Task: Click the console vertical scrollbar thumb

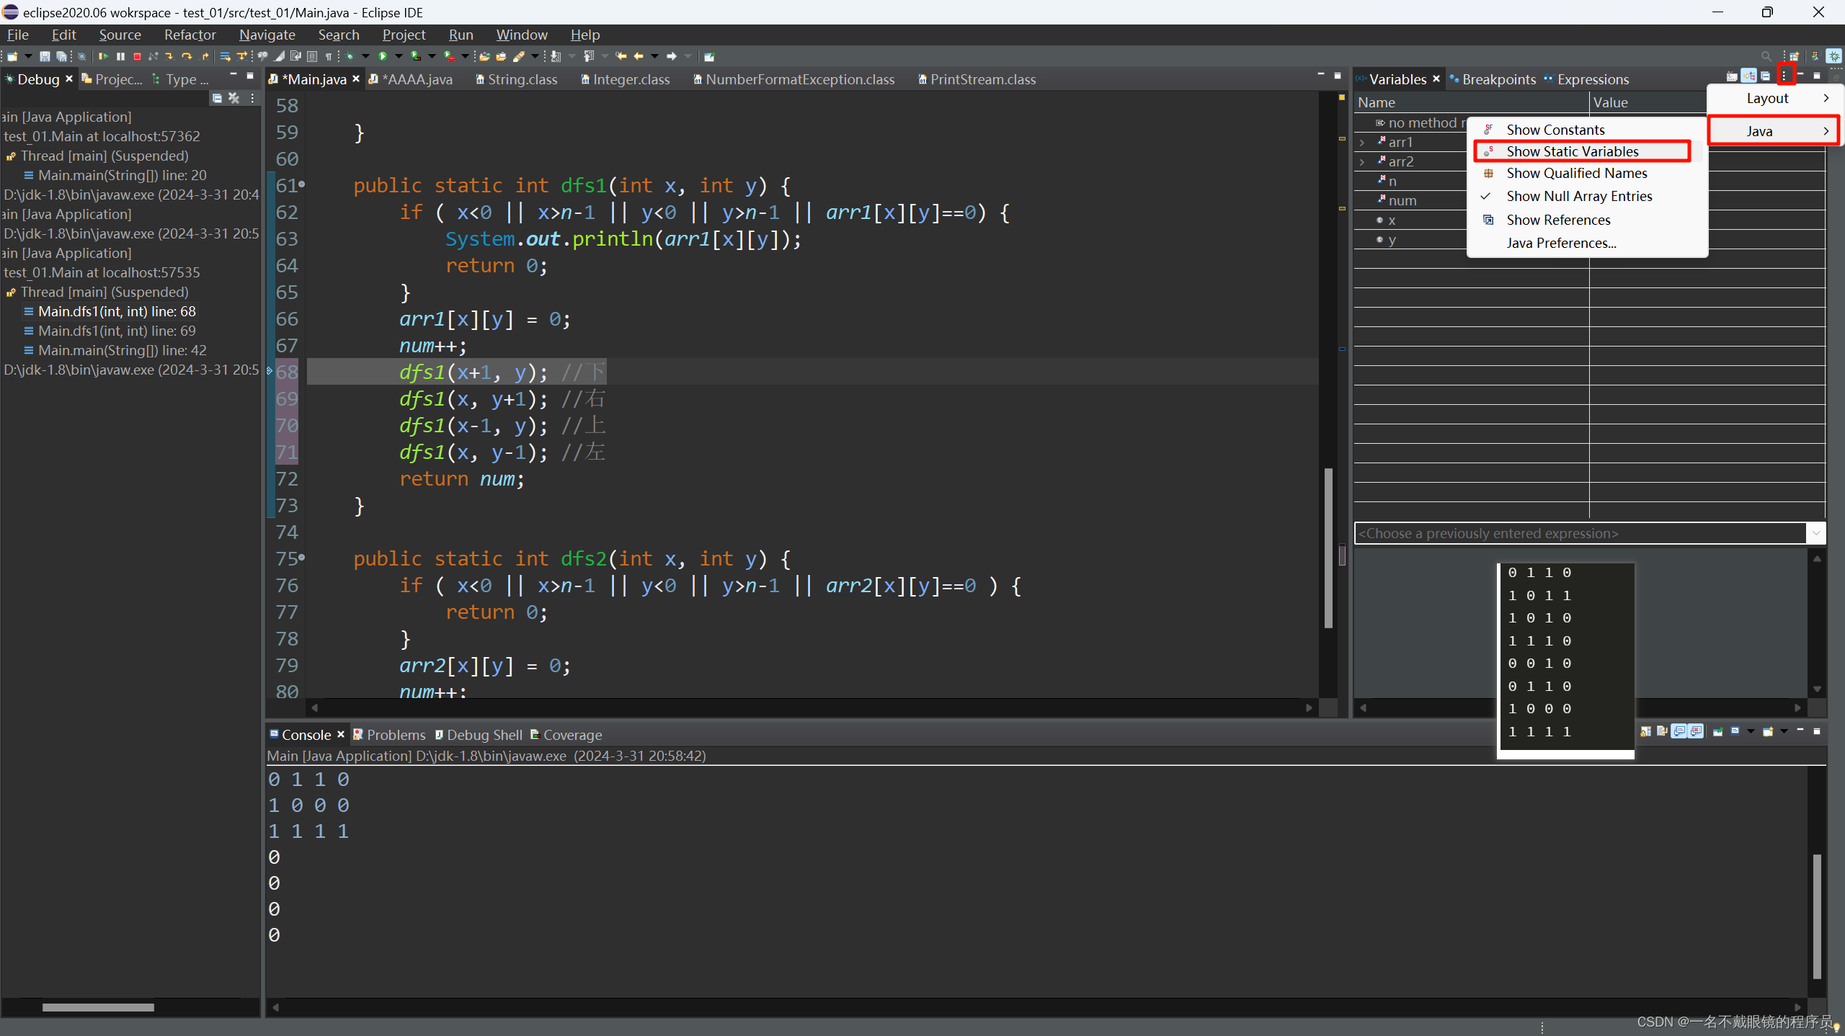Action: pos(1817,915)
